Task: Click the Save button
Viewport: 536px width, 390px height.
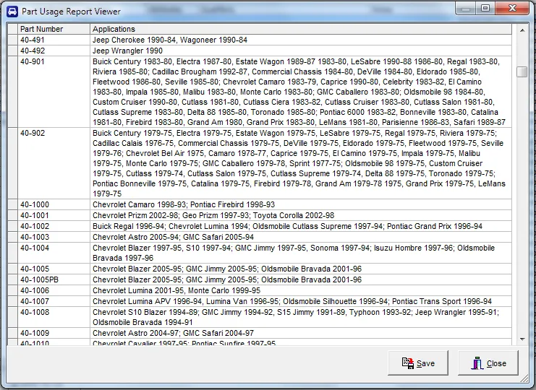Action: point(417,363)
